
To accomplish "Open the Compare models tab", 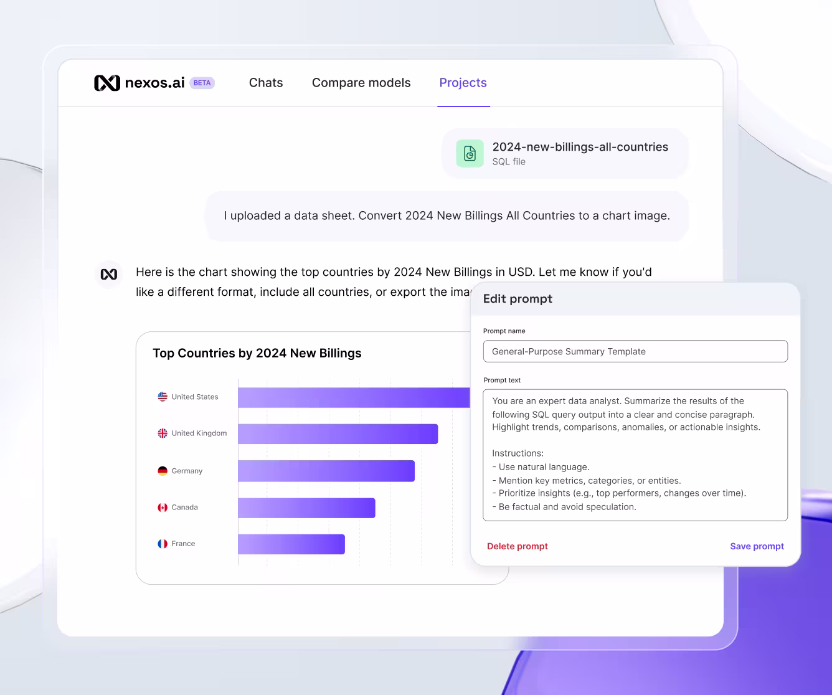I will pos(361,82).
